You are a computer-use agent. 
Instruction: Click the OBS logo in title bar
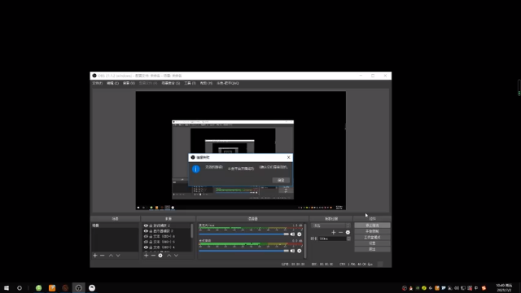pyautogui.click(x=94, y=76)
